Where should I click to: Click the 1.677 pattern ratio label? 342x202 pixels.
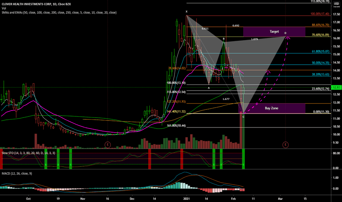(x=226, y=99)
